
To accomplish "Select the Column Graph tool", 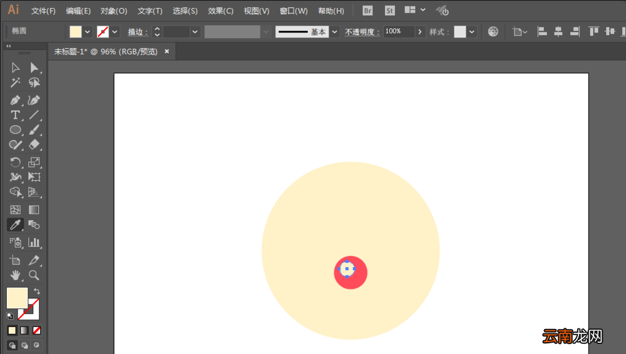I will coord(34,242).
